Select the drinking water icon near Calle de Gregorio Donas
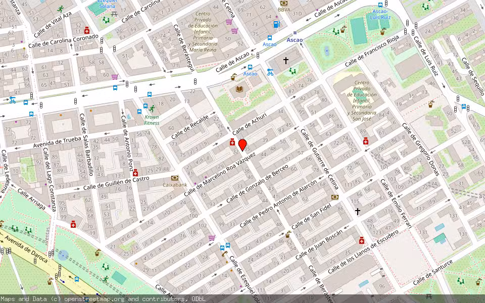Image resolution: width=485 pixels, height=303 pixels. coord(430,104)
